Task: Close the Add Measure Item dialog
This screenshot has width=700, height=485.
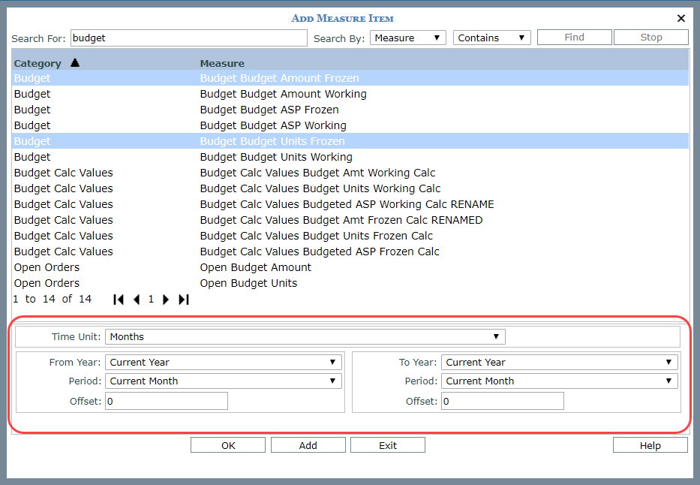Action: pyautogui.click(x=681, y=19)
